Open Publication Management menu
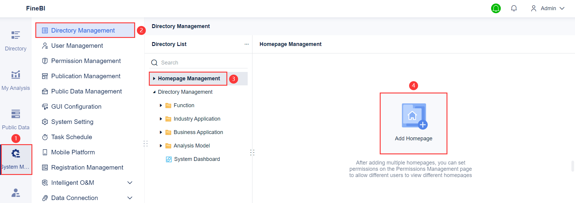The image size is (575, 203). pyautogui.click(x=85, y=76)
